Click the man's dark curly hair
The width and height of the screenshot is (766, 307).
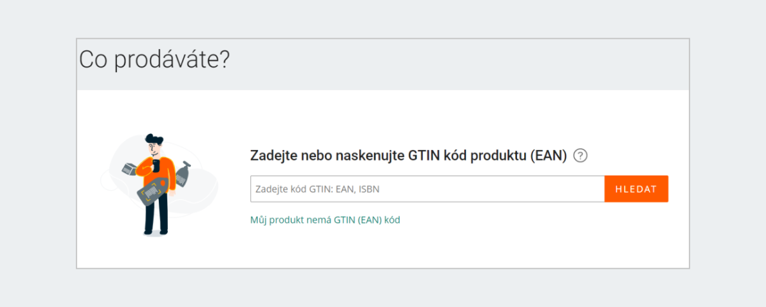pyautogui.click(x=154, y=139)
